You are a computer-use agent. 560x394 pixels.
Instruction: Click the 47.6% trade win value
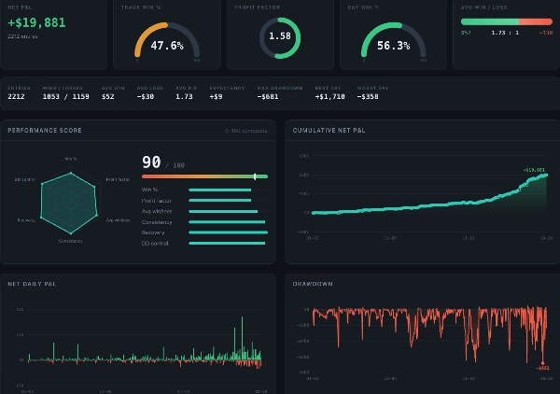167,46
